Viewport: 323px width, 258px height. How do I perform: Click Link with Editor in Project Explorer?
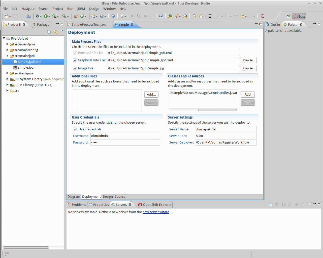click(55, 32)
